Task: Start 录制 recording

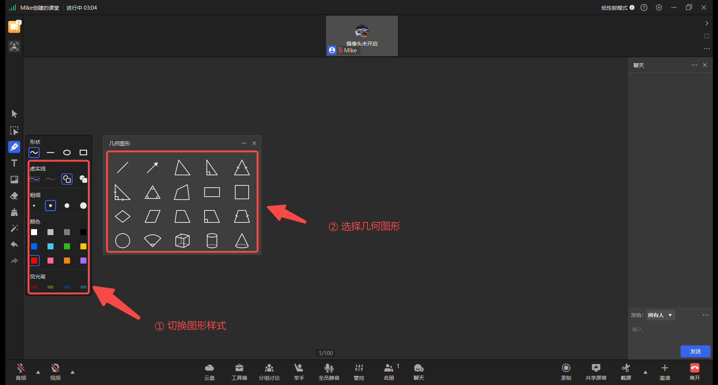Action: 566,372
